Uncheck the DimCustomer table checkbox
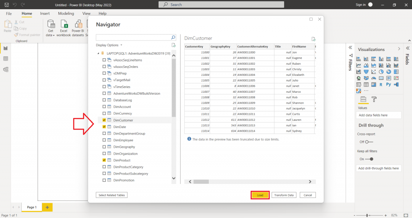Screen dimensions: 412x218 coord(104,120)
